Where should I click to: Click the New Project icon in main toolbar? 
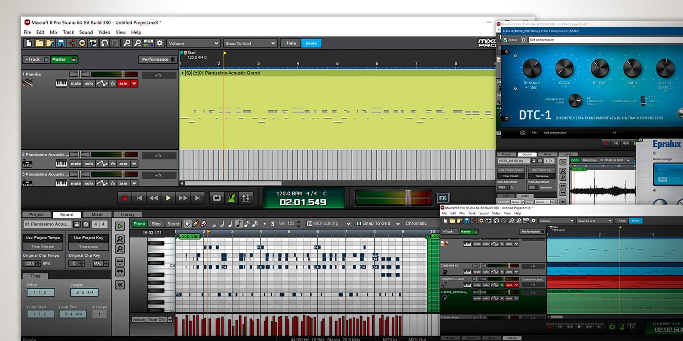point(29,43)
